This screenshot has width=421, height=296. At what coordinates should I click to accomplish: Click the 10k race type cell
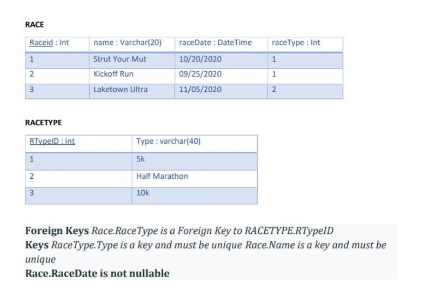coord(195,196)
